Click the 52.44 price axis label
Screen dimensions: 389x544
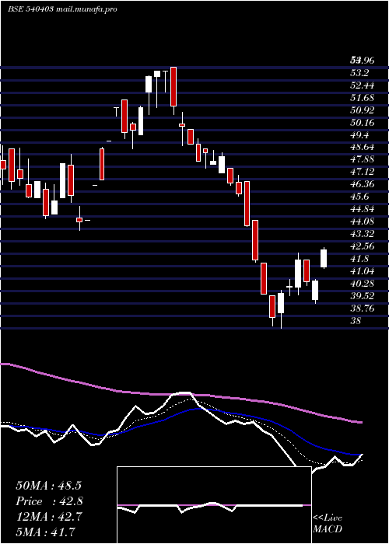(x=362, y=85)
